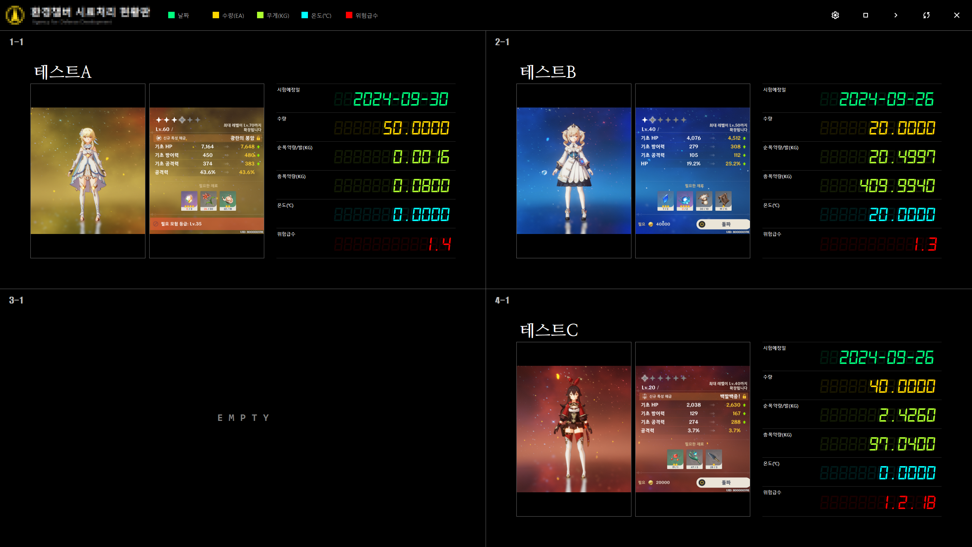Click 테스트B value 20.4997
The image size is (972, 547).
[902, 157]
